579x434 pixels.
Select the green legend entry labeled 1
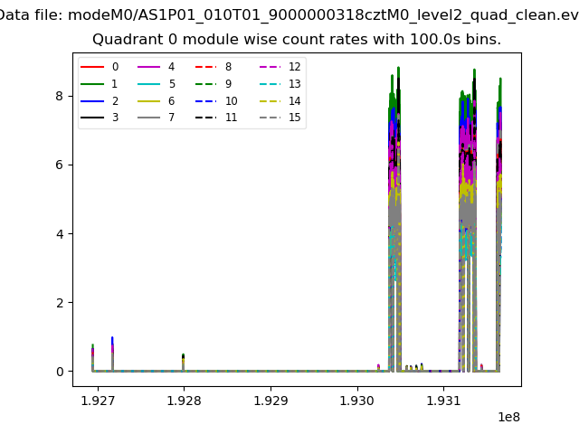101,84
